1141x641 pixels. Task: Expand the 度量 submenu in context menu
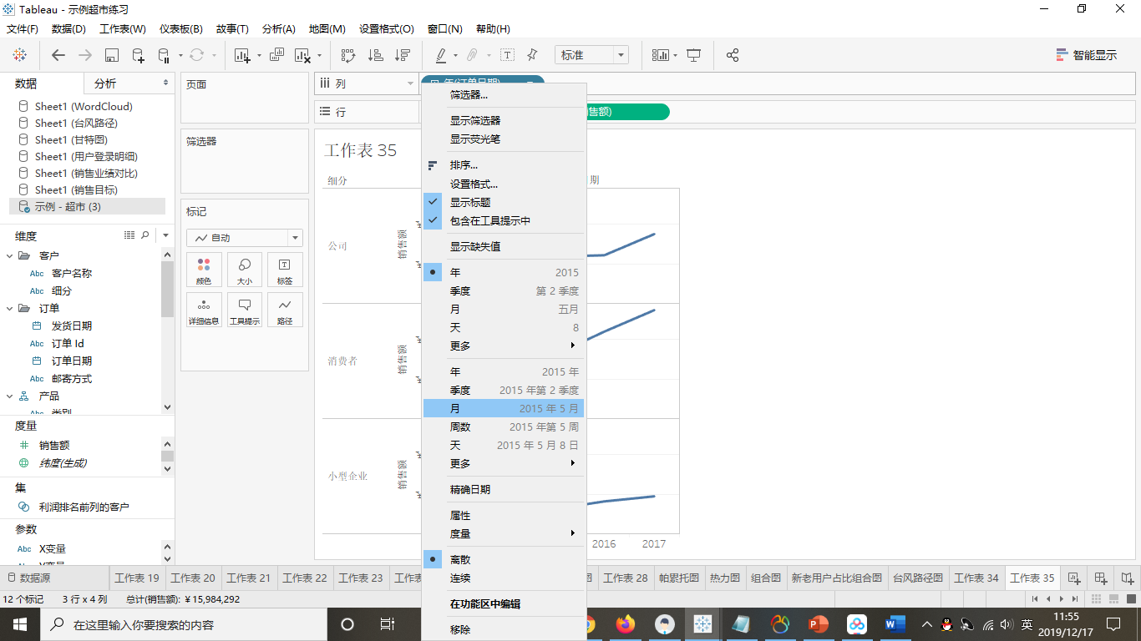pos(504,534)
